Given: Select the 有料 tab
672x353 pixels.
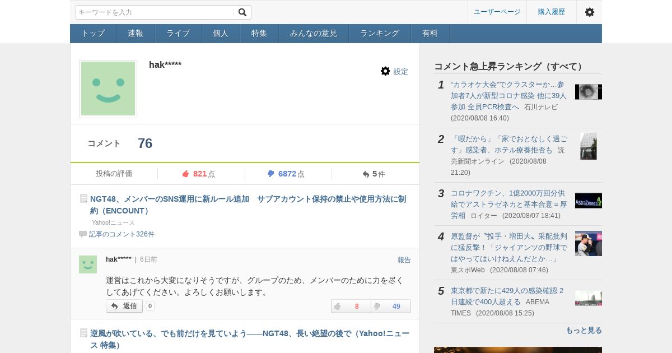Looking at the screenshot, I should pos(430,34).
